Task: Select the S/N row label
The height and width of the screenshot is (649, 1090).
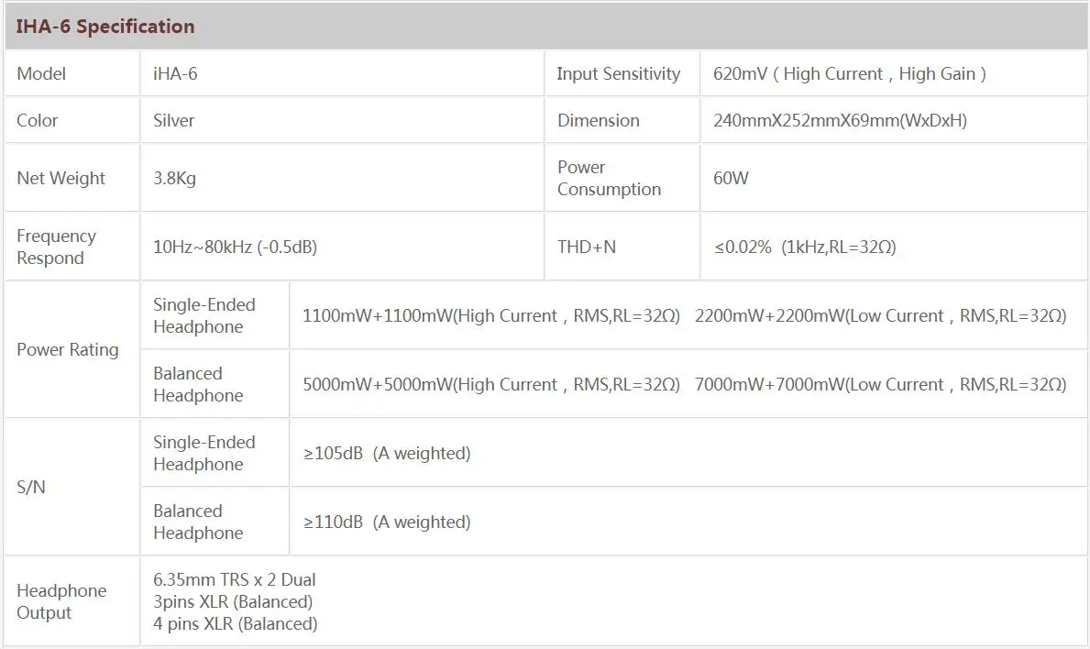Action: pos(31,487)
